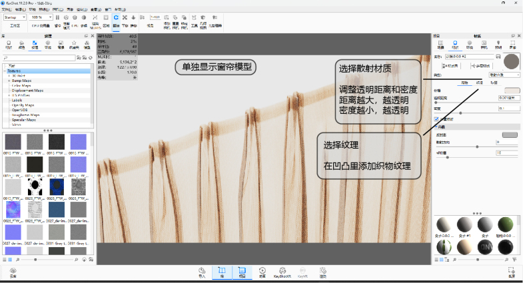The height and width of the screenshot is (283, 523).
Task: Open the Cloud Library at bottom left
Action: (x=13, y=272)
